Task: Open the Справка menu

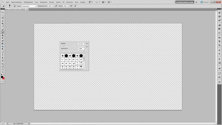Action: point(83,2)
